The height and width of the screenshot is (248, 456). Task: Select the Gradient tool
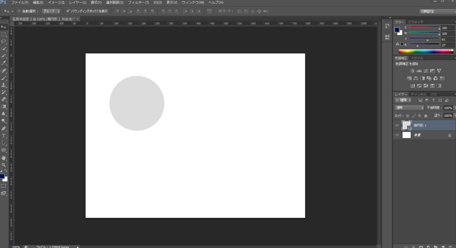tap(4, 107)
